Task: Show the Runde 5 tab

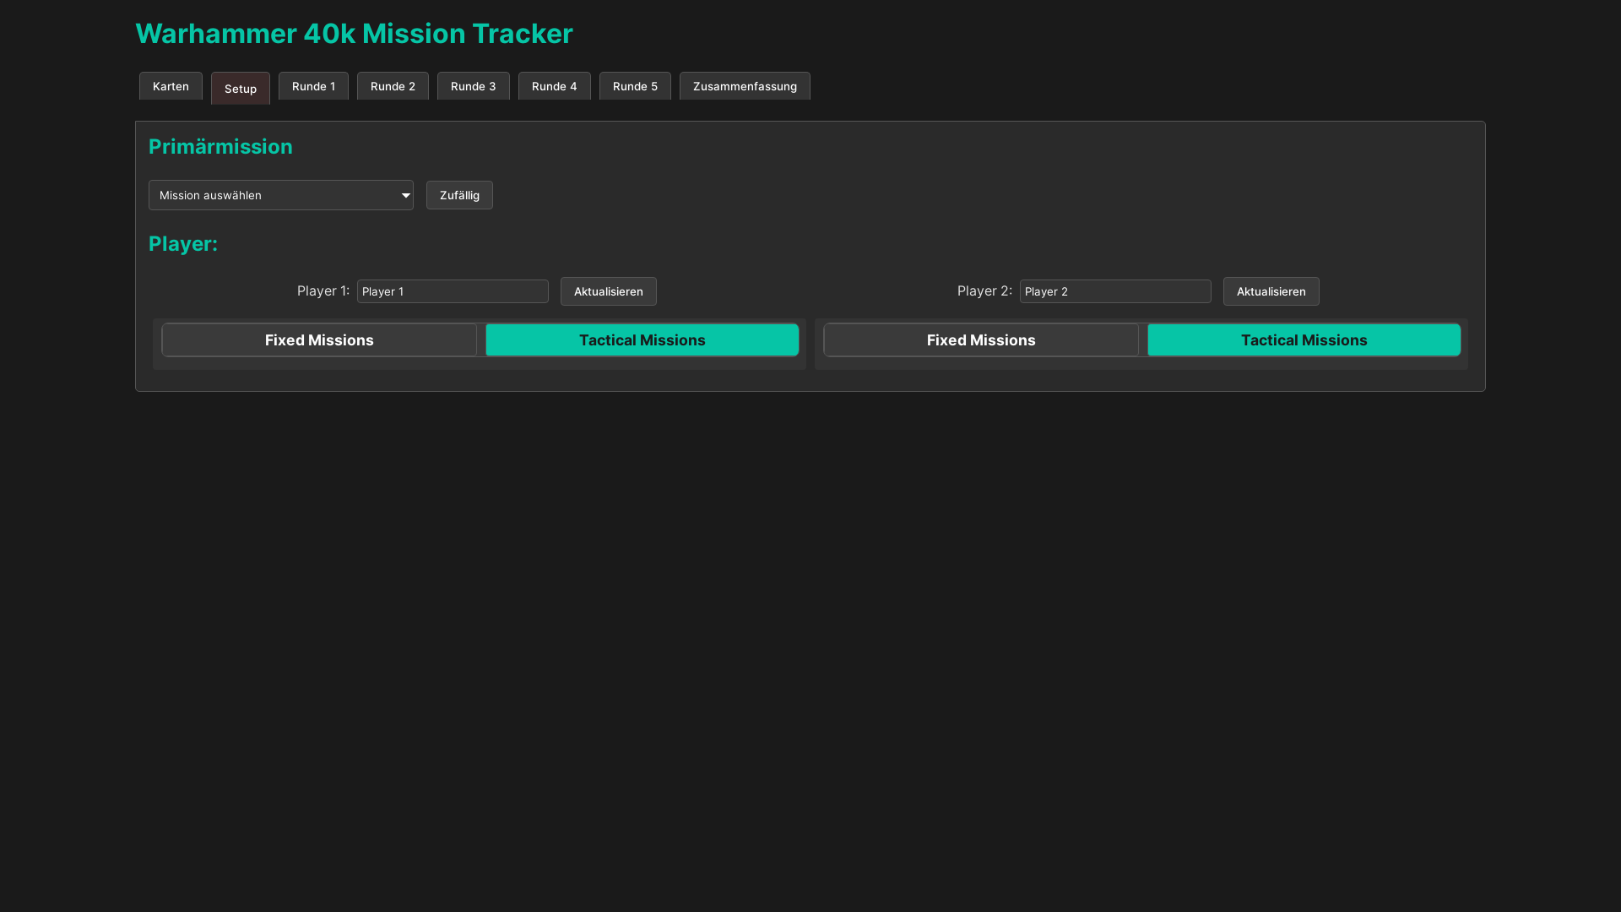Action: pyautogui.click(x=635, y=86)
